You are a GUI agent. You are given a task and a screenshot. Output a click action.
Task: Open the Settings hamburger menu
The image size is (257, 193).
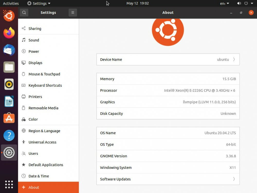click(73, 12)
